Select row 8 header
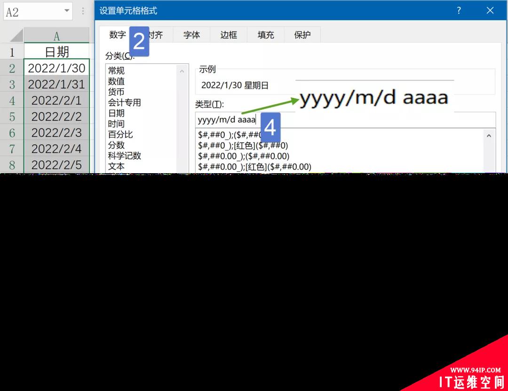Screen dimensions: 508x391 [x=12, y=165]
